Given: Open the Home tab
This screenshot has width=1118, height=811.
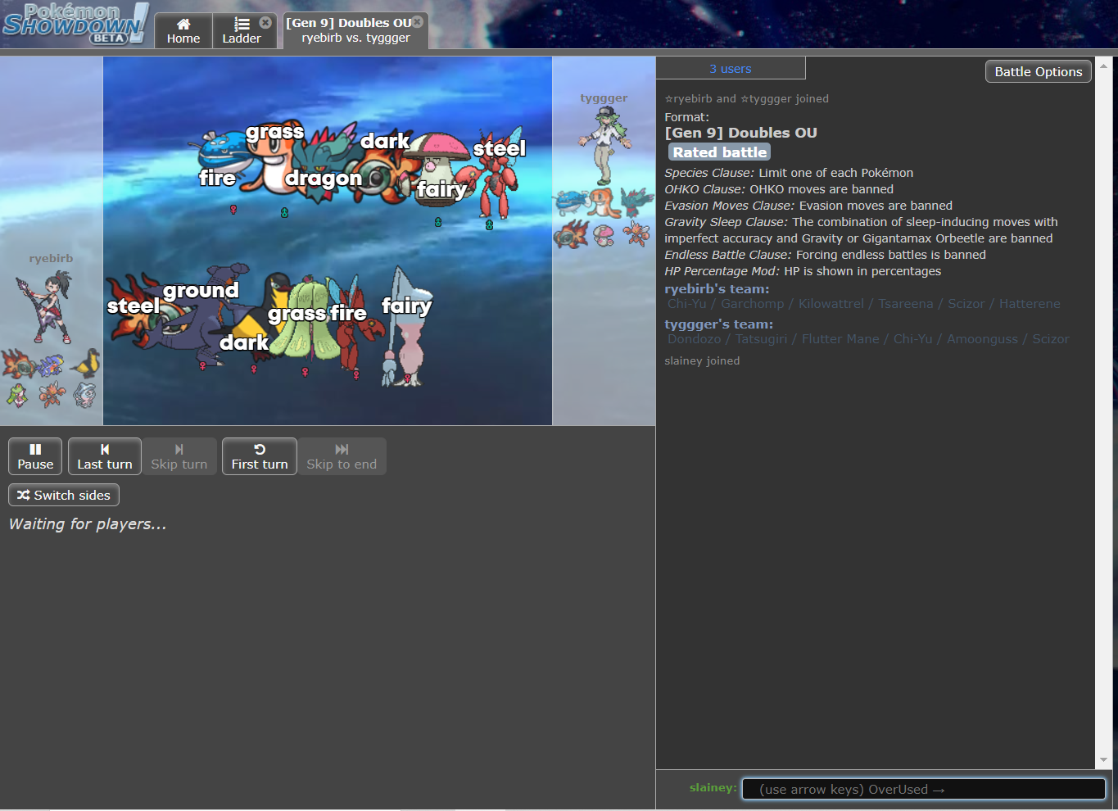Looking at the screenshot, I should pyautogui.click(x=183, y=31).
